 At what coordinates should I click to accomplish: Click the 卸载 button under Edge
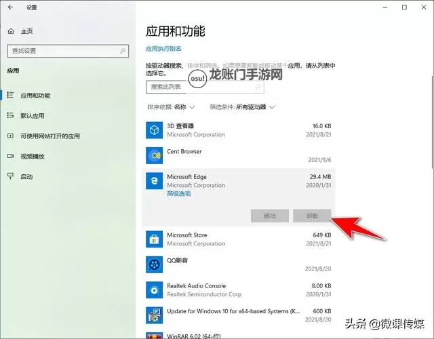tap(312, 216)
